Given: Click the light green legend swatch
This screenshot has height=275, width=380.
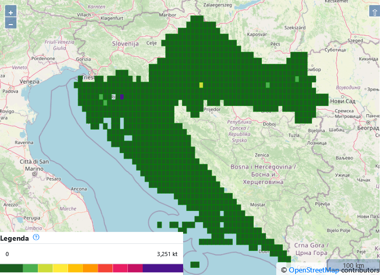Looking at the screenshot, I should (x=30, y=268).
